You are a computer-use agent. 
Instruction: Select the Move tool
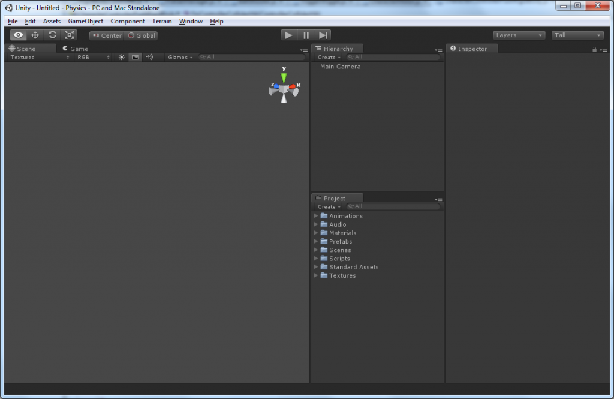35,35
